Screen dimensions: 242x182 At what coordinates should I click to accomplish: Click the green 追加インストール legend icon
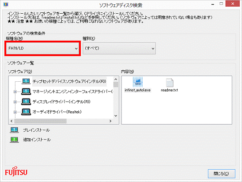[x=14, y=140]
